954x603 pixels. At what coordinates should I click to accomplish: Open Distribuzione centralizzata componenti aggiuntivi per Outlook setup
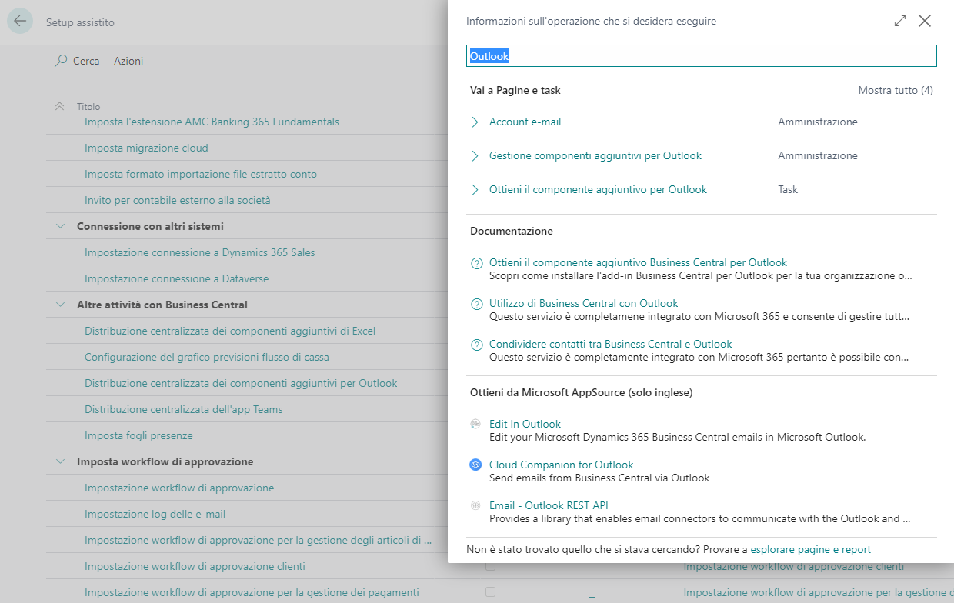[241, 383]
